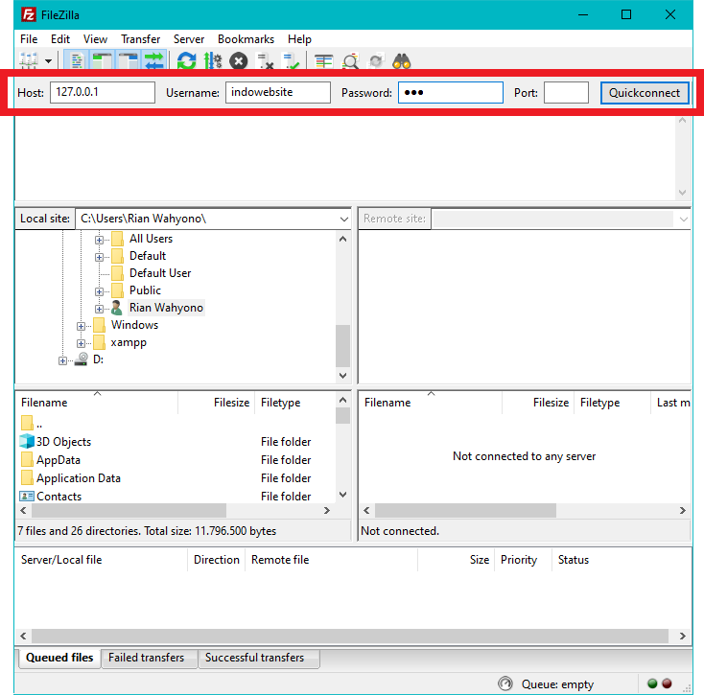This screenshot has height=695, width=704.
Task: Sort local files by Filesize column
Action: pos(217,403)
